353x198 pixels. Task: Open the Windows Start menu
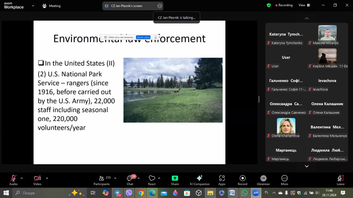click(x=6, y=193)
